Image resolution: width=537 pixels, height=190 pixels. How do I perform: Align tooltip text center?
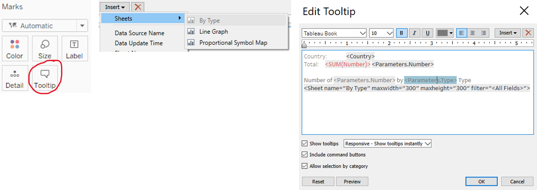473,33
